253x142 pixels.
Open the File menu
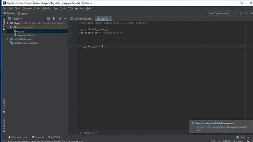[4, 8]
